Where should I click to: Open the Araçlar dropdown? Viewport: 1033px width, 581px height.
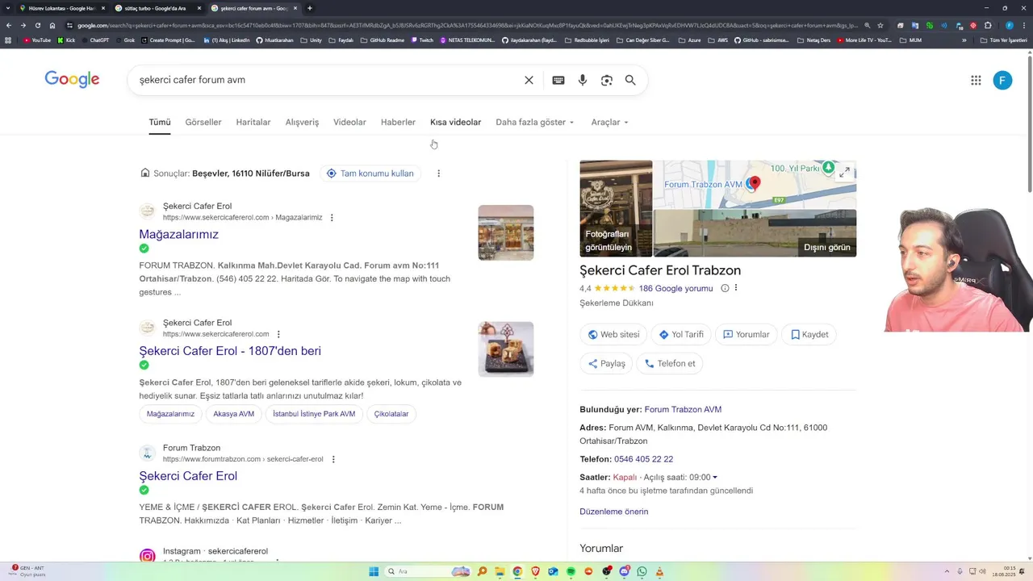click(x=609, y=123)
